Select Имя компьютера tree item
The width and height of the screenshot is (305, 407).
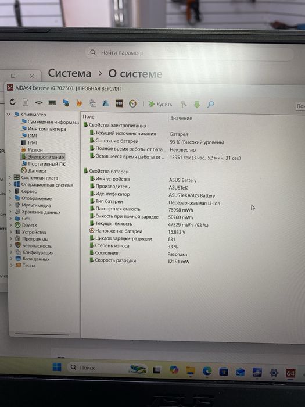pos(44,128)
